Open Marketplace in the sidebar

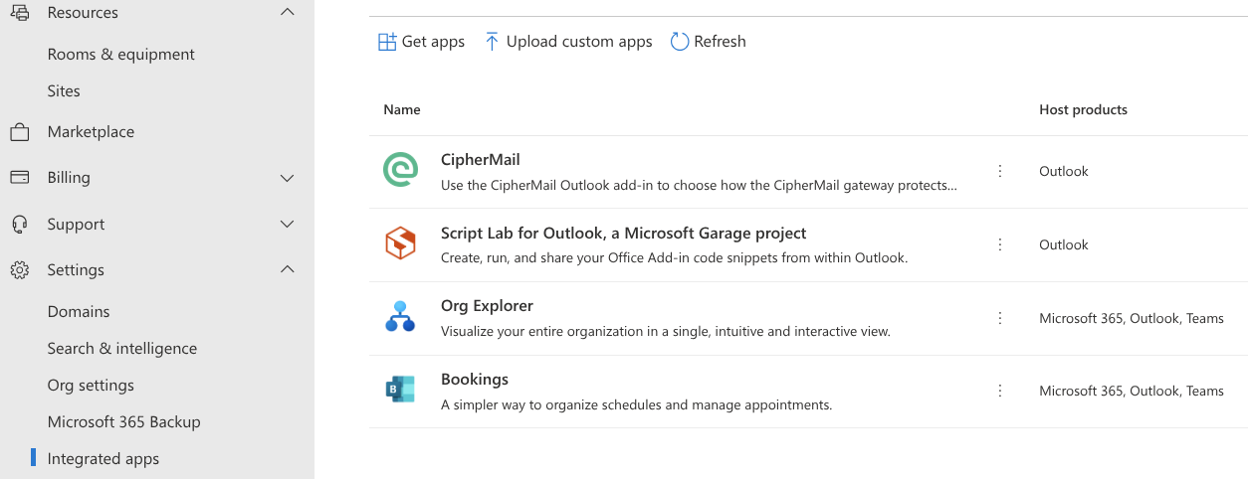(91, 132)
